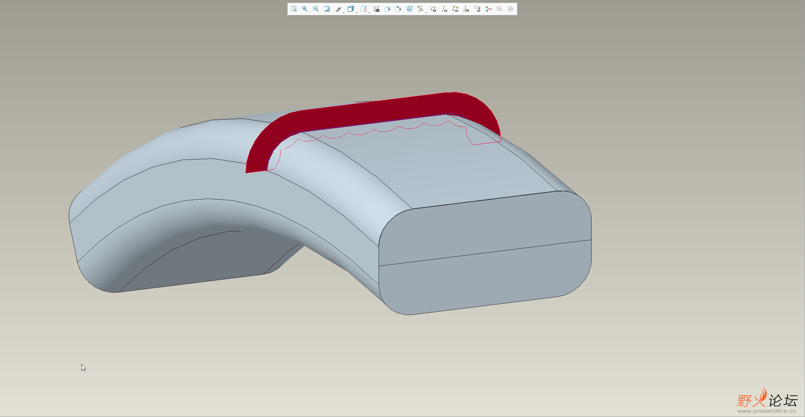Screen dimensions: 805x417
Task: Open the Saved Orientations dropdown
Action: pos(364,9)
